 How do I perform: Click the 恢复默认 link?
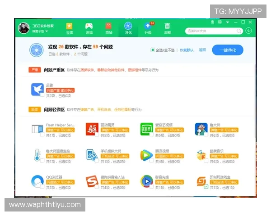[187, 50]
